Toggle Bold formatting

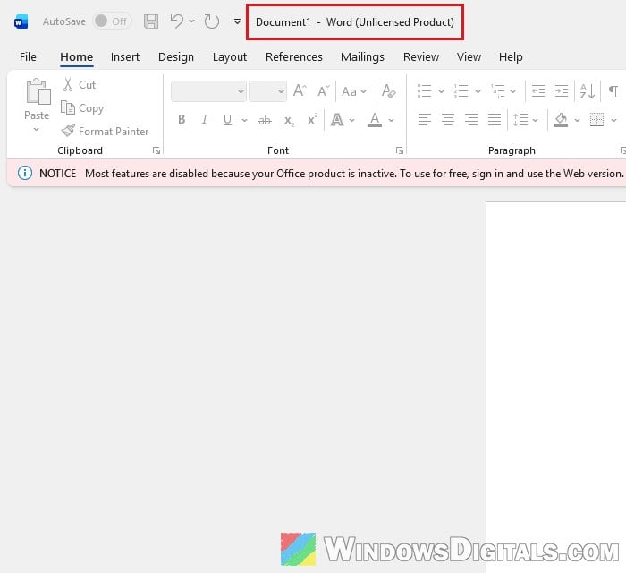coord(182,119)
